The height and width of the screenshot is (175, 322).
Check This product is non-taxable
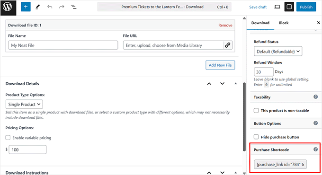tap(256, 110)
